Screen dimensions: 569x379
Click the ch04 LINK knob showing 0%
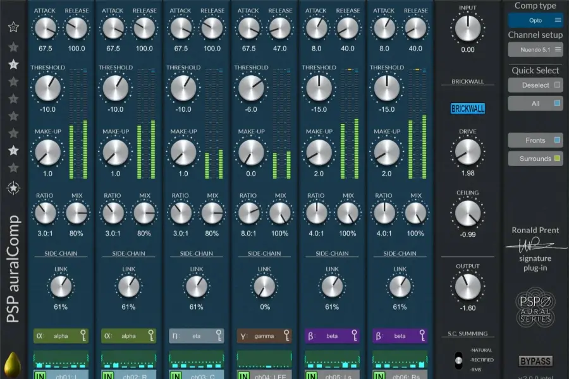264,287
